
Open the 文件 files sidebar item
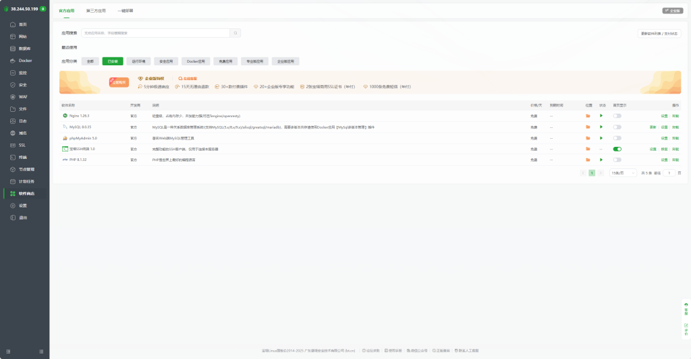click(x=23, y=109)
